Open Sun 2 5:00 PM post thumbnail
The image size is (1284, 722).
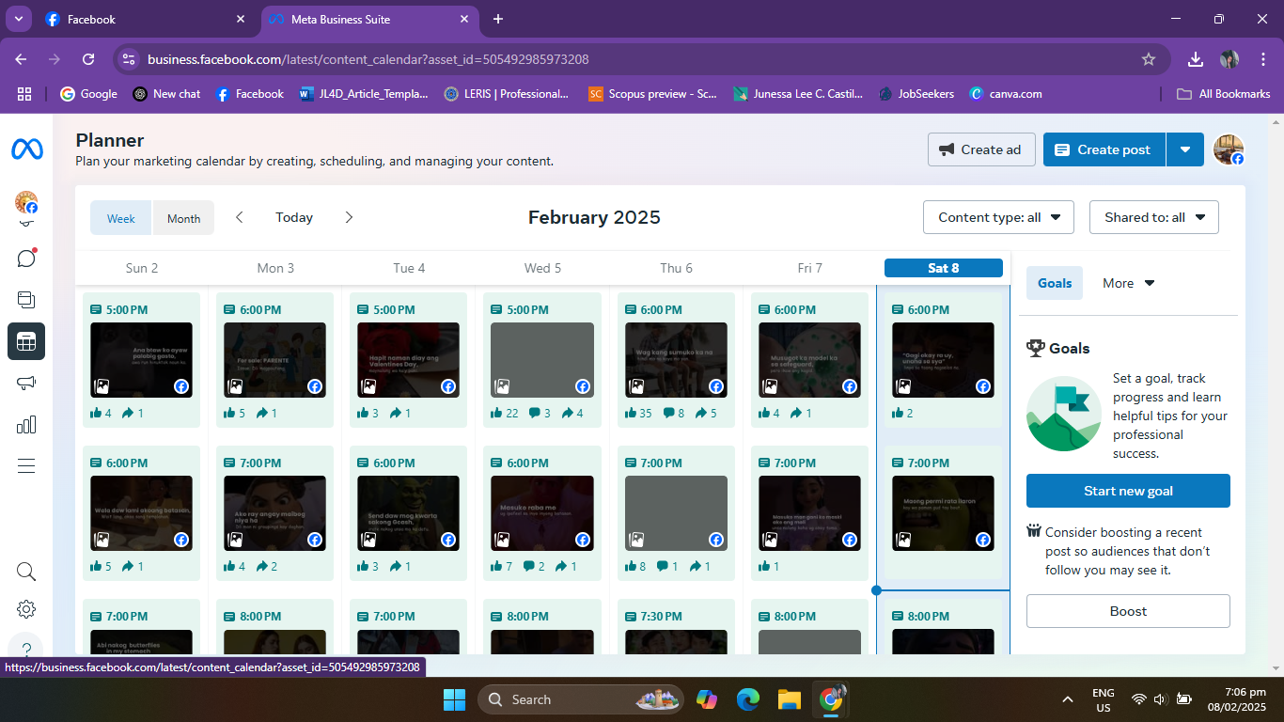[141, 360]
